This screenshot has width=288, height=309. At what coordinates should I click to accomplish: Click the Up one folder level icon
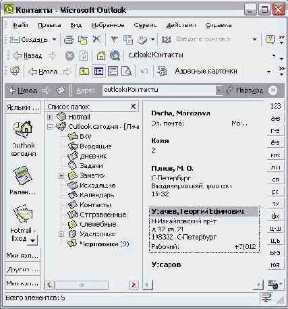pos(84,72)
